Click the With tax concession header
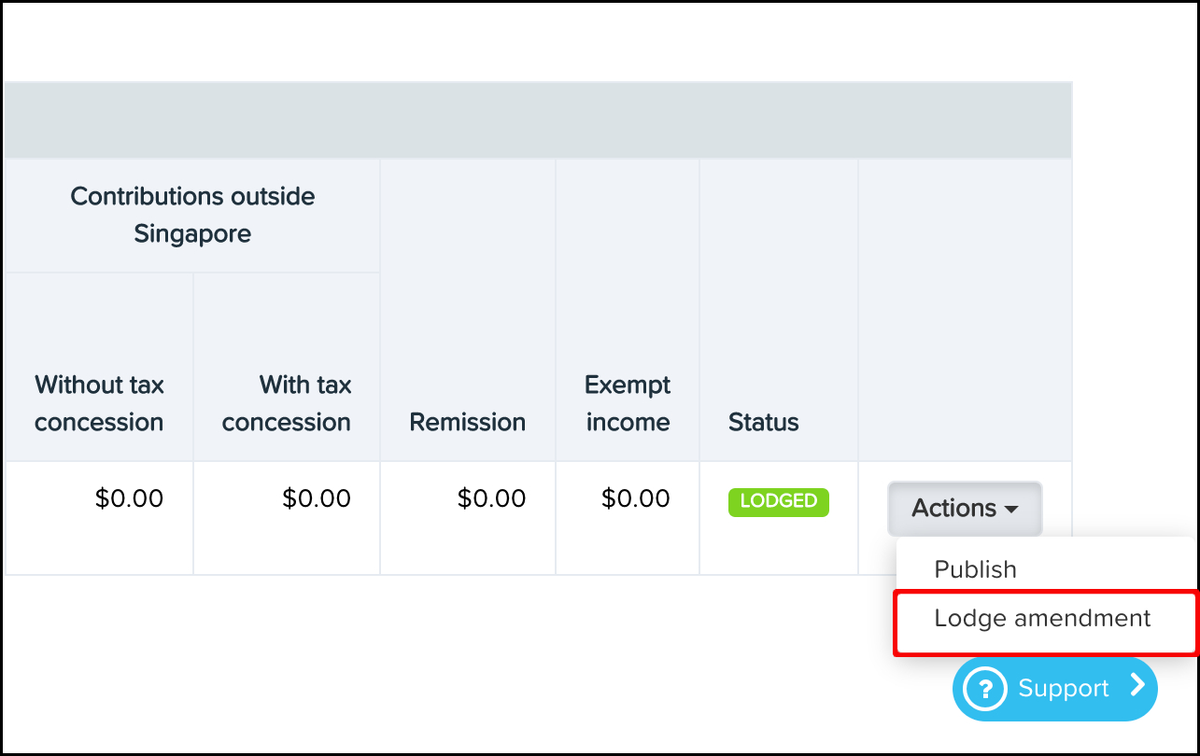 (287, 403)
